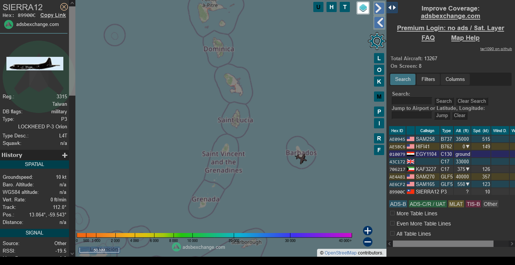The height and width of the screenshot is (265, 515).
Task: Click the M map button
Action: pyautogui.click(x=379, y=97)
